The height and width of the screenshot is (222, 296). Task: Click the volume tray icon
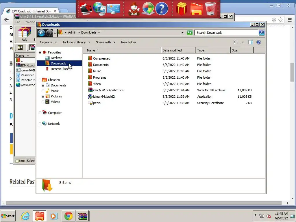(268, 216)
